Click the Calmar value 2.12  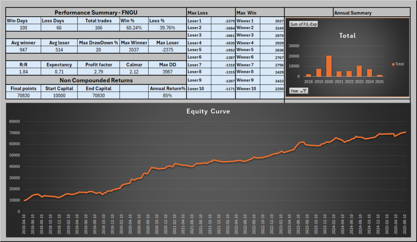(x=134, y=72)
